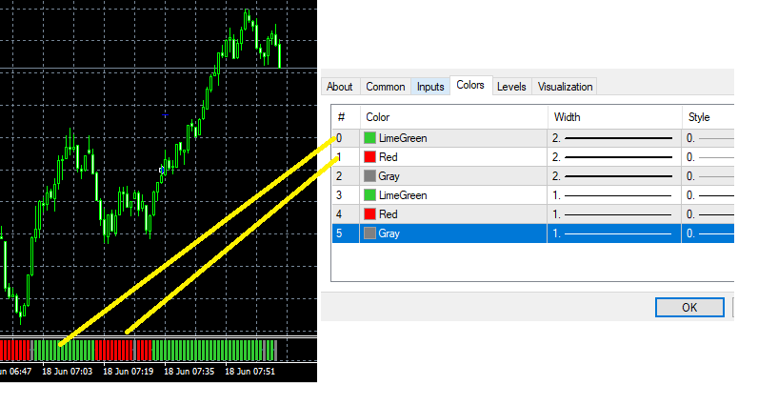Click the Colors tab
This screenshot has width=758, height=405.
[470, 85]
